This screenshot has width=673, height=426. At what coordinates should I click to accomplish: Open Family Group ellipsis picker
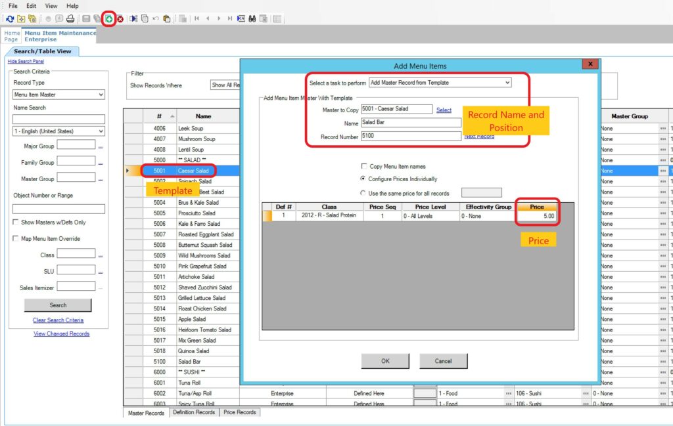[x=101, y=162]
